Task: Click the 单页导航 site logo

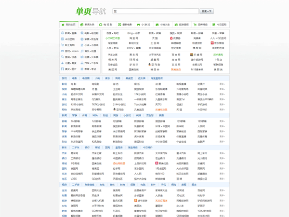Action: (88, 11)
